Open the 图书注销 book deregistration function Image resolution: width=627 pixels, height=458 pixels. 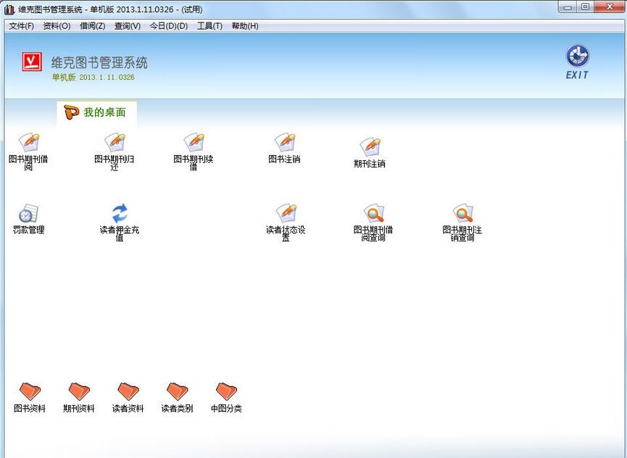pyautogui.click(x=284, y=143)
